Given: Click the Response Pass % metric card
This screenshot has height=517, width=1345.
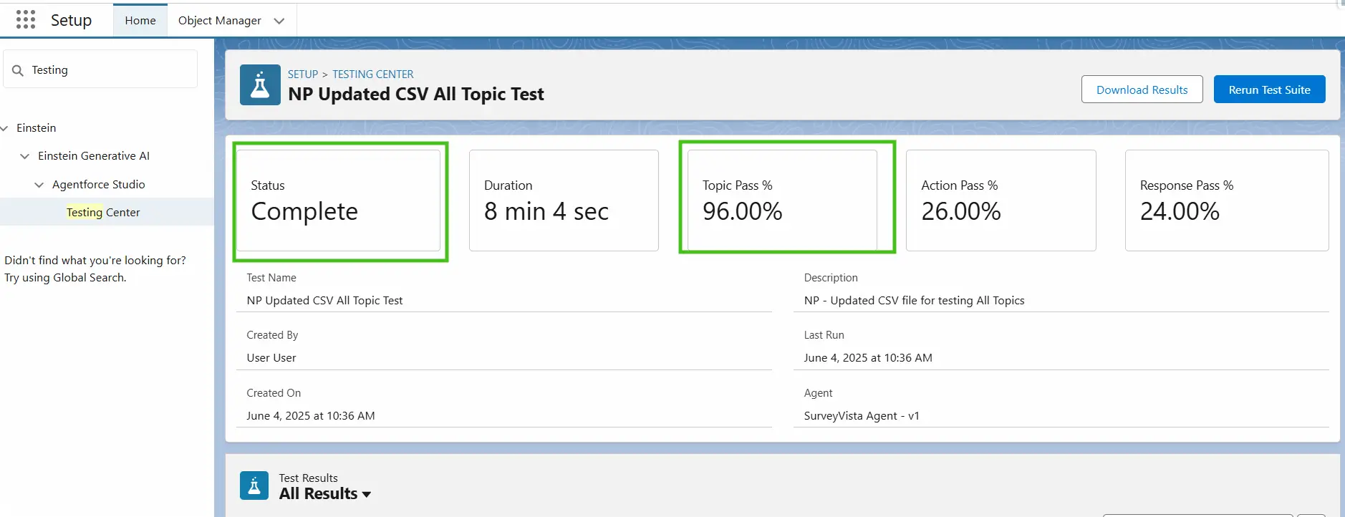Looking at the screenshot, I should click(x=1226, y=200).
